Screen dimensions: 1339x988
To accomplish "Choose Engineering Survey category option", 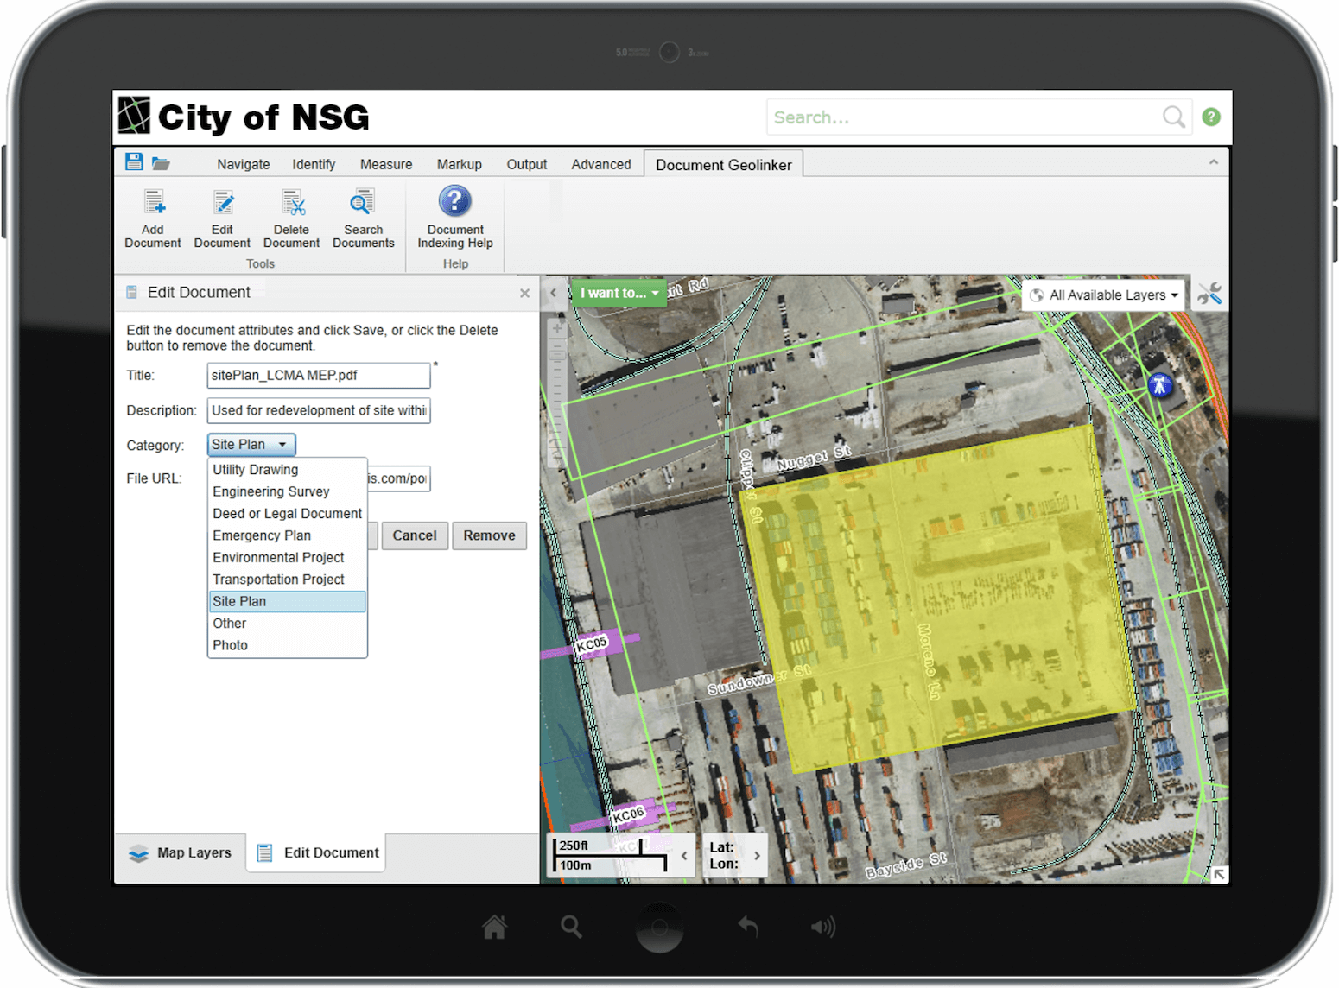I will (x=288, y=491).
